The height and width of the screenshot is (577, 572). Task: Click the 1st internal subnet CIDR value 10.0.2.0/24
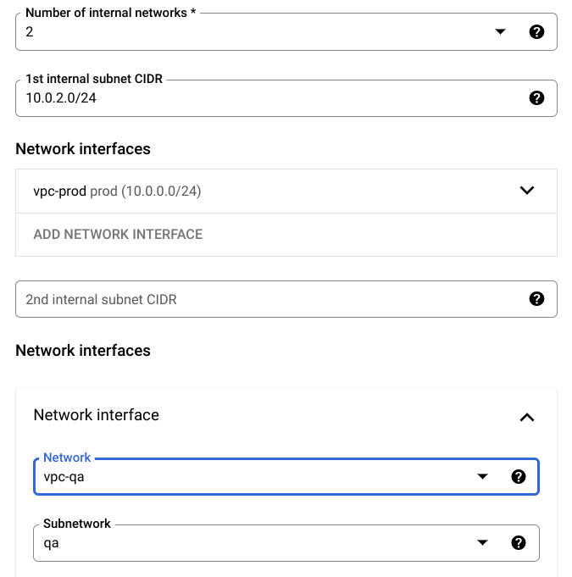point(61,98)
